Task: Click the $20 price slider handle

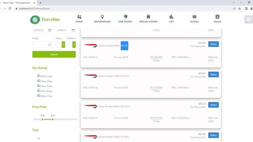Action: point(42,120)
